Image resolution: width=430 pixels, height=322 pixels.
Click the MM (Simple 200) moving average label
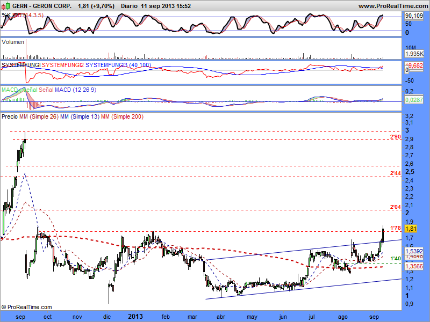(123, 116)
